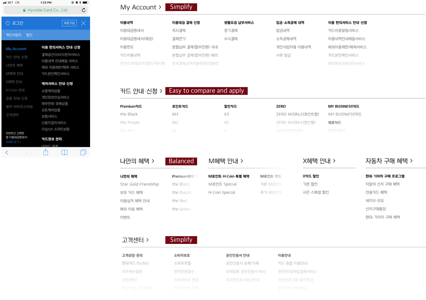Expand the X혜택 안내 heading chevron
This screenshot has height=300, width=426.
click(x=334, y=161)
